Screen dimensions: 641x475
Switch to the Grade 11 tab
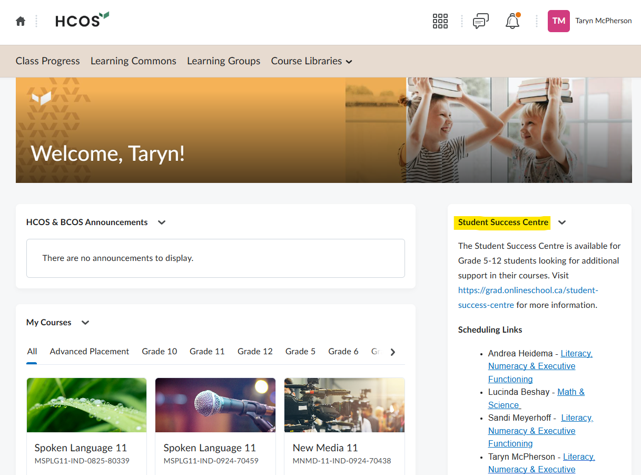207,351
